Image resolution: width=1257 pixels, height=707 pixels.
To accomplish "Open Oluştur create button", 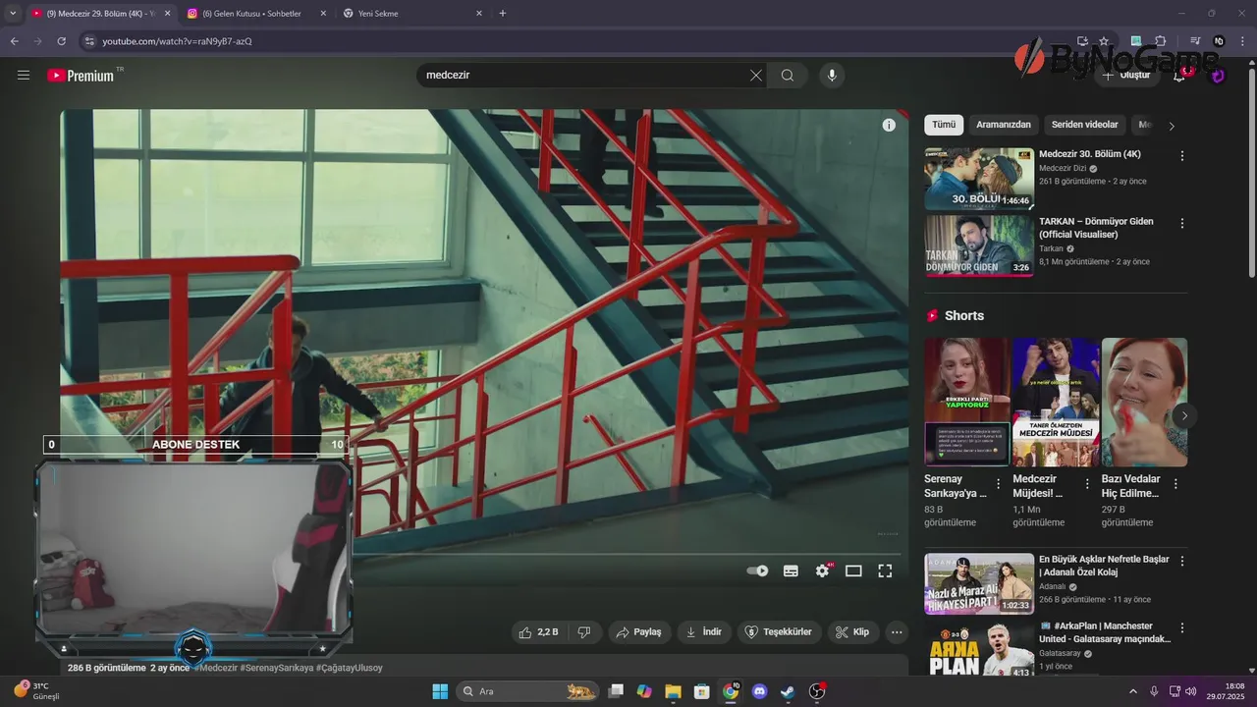I will tap(1126, 76).
